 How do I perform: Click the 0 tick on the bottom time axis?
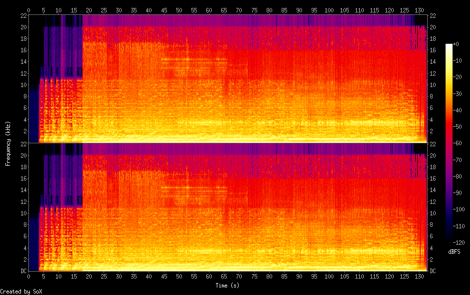click(28, 276)
